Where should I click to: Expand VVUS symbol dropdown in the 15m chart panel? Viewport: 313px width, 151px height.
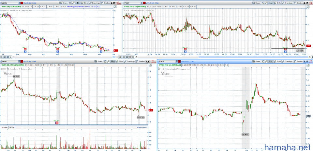click(19, 62)
